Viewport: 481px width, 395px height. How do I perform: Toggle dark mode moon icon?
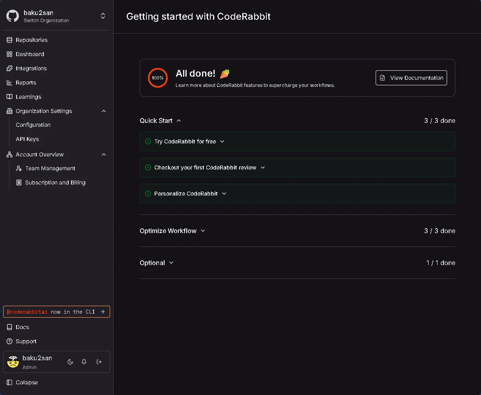click(x=70, y=362)
